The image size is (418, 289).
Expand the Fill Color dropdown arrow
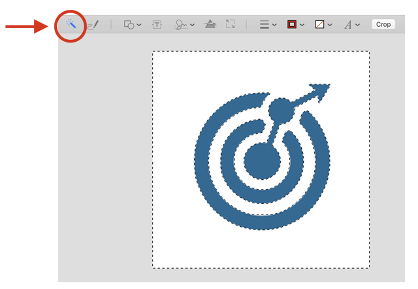330,25
